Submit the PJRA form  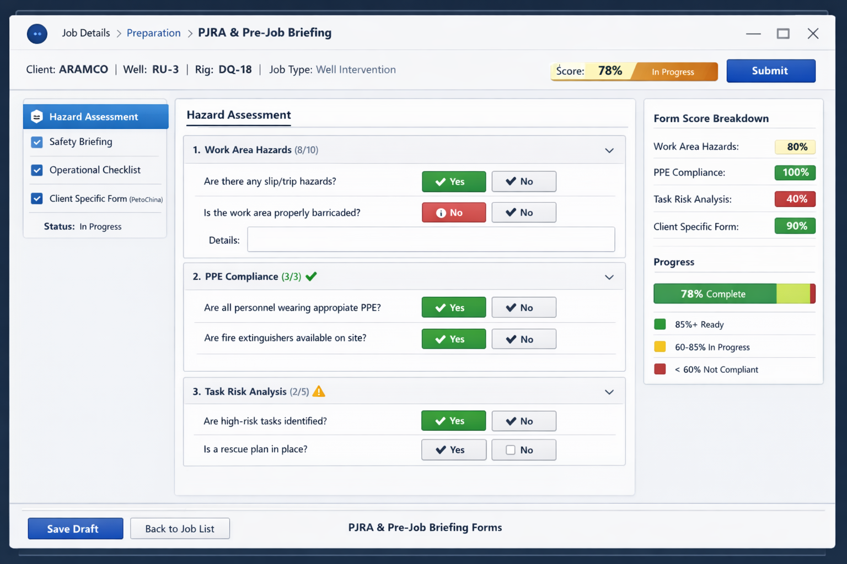770,71
